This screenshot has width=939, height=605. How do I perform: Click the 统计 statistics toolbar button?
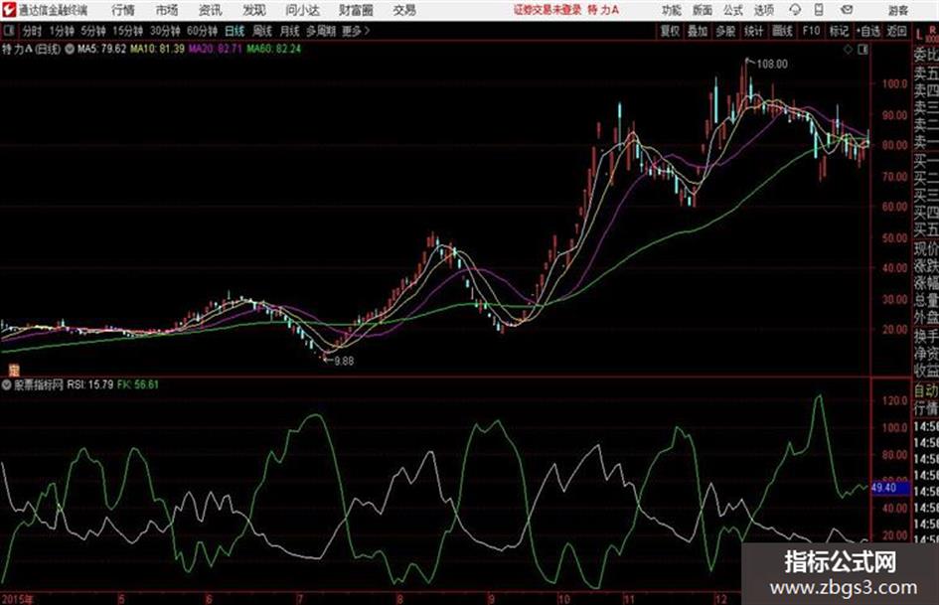tap(753, 31)
